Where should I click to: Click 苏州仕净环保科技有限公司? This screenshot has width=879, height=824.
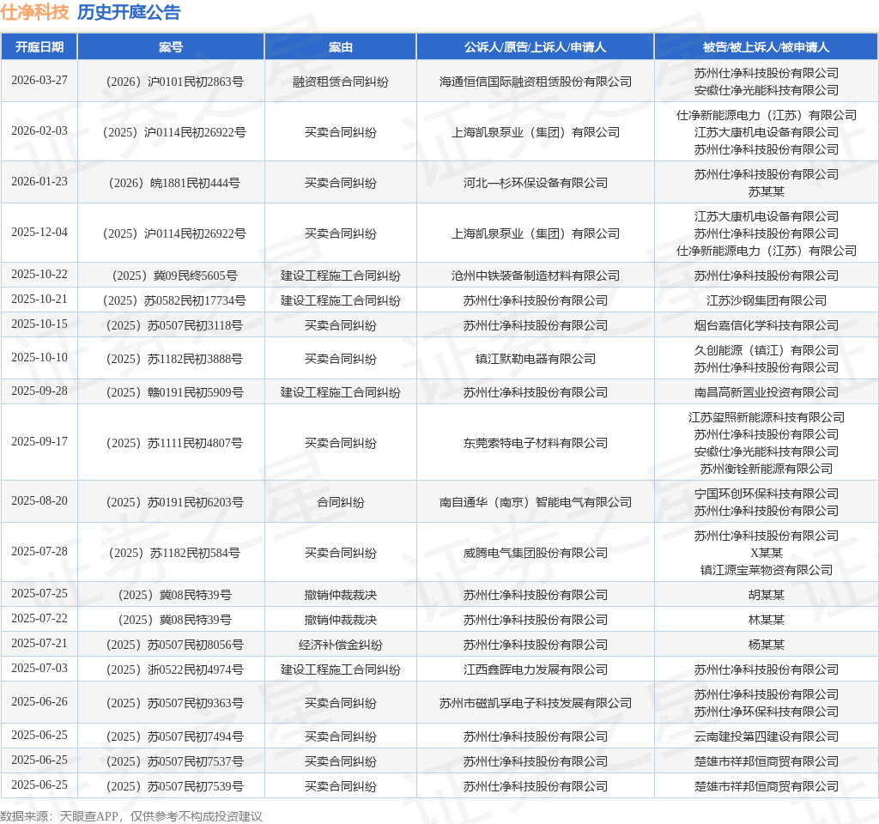767,712
